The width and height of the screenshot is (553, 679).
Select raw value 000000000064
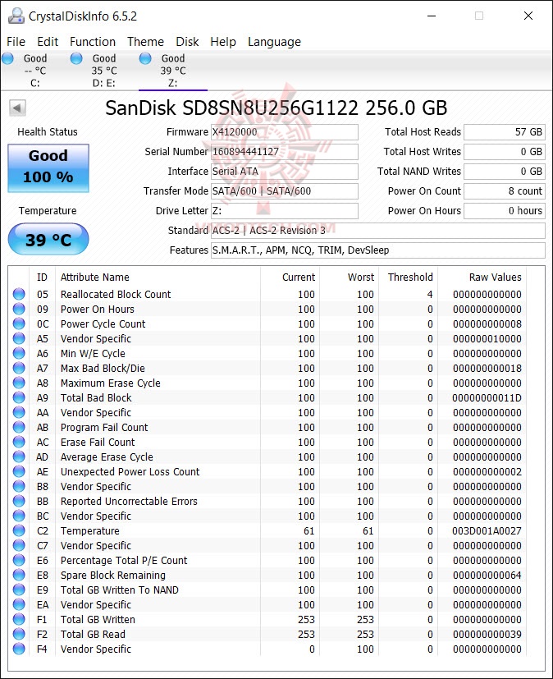coord(487,575)
